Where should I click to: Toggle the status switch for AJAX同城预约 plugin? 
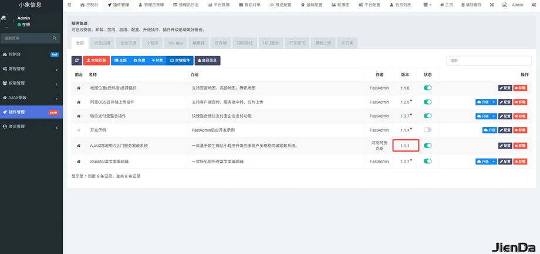coord(427,146)
